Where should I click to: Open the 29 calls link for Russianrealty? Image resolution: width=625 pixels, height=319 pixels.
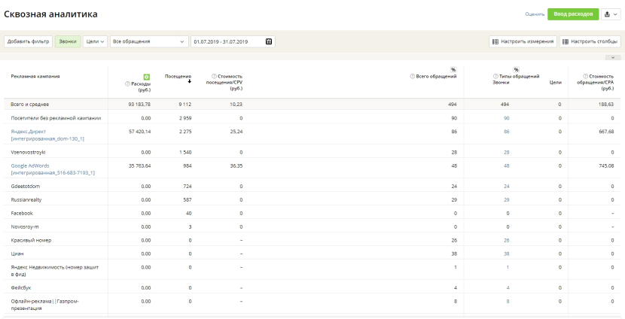[506, 200]
